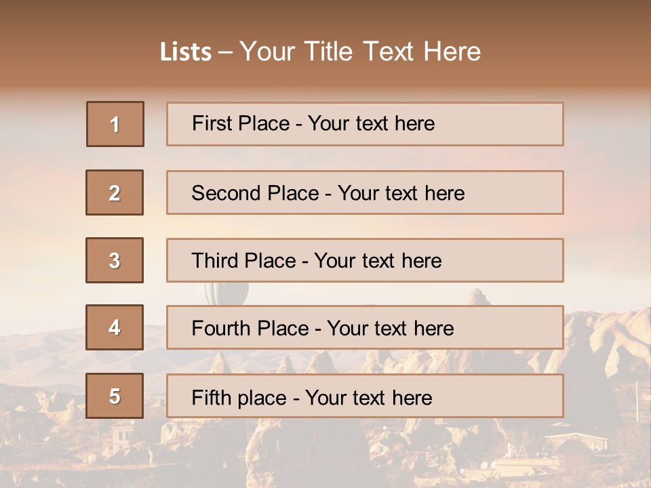Click the number 1 box

[115, 124]
